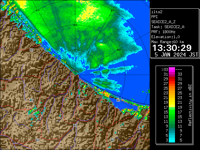Click the 40 km label on the southeast coastline
This screenshot has height=150, width=200.
pos(119,100)
